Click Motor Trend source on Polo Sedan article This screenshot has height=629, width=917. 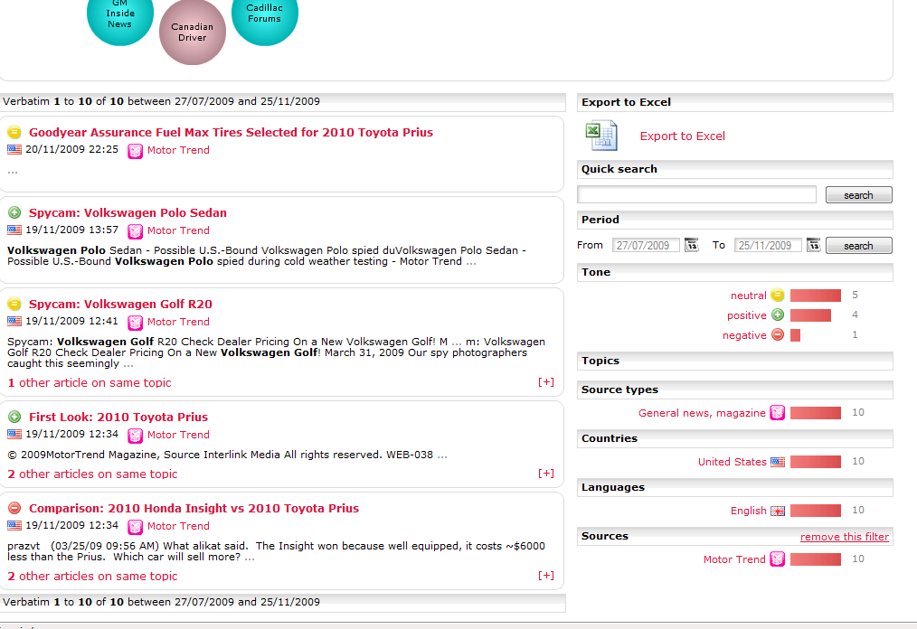click(178, 231)
